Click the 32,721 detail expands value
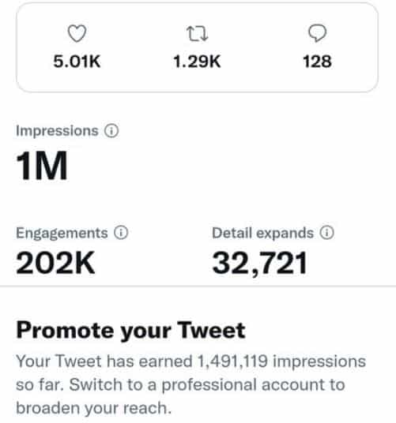This screenshot has height=423, width=396. click(x=259, y=263)
